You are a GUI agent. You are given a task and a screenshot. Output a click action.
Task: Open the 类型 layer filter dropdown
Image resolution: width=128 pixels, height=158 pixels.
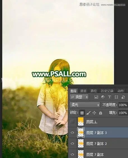79,97
